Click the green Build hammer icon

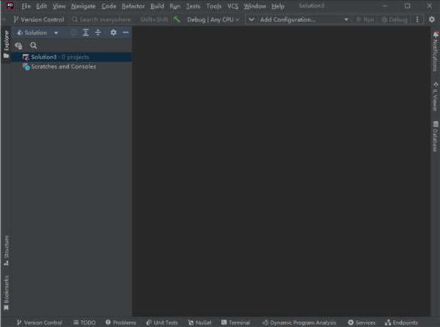177,19
